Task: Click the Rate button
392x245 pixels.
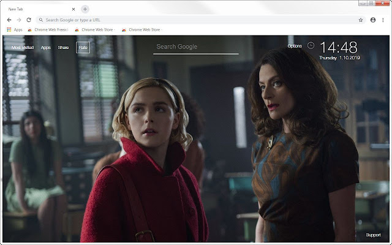Action: pyautogui.click(x=83, y=48)
